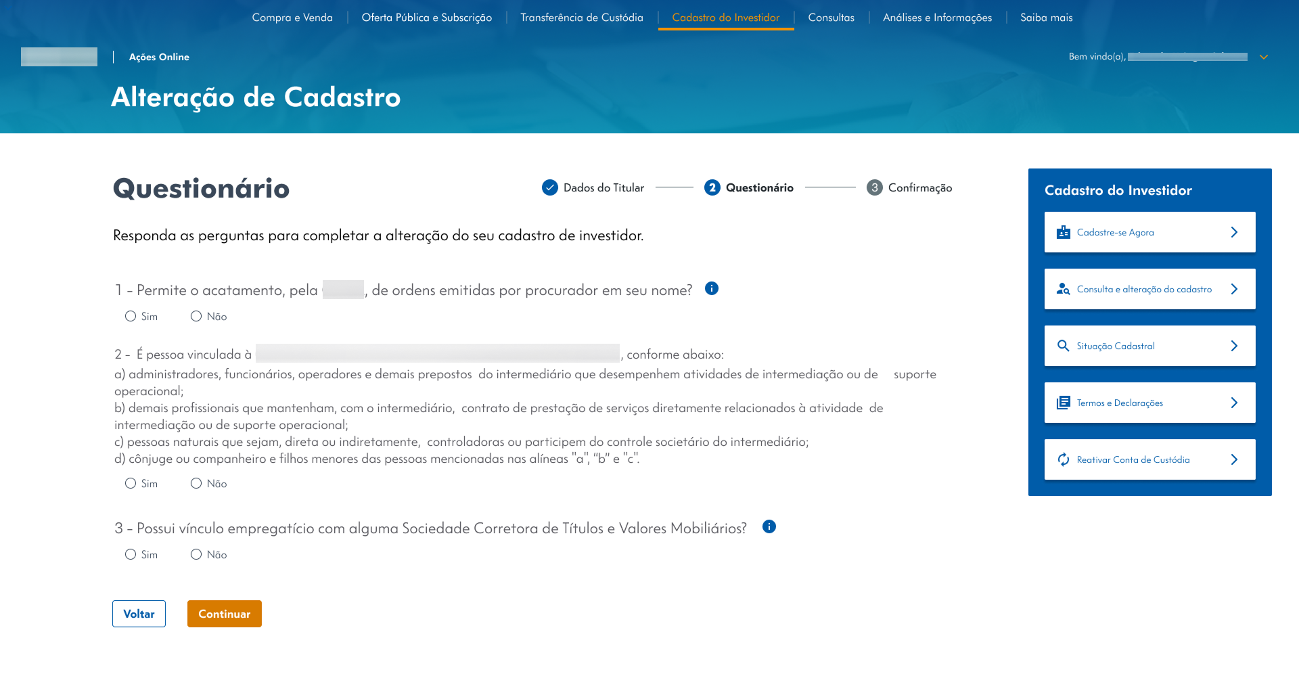
Task: Open Consultas menu
Action: (831, 18)
